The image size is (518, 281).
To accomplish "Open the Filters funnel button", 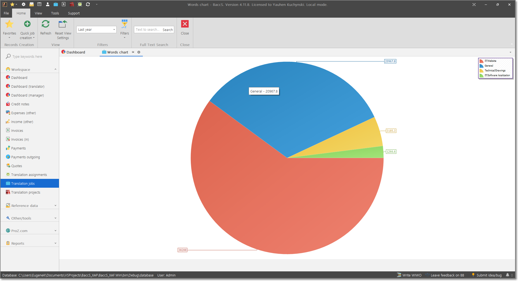I will coord(125,29).
